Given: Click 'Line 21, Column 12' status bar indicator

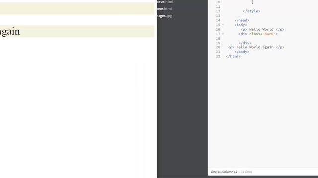Looking at the screenshot, I should (x=224, y=172).
